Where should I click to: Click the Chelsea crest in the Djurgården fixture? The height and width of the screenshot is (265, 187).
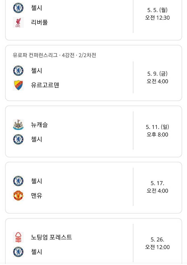click(x=18, y=71)
